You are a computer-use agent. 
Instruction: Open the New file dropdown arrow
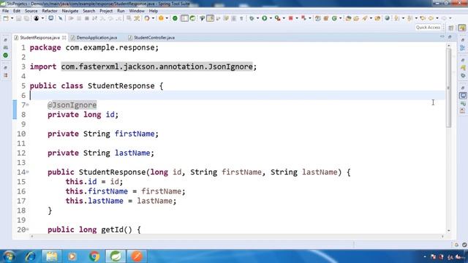[12, 18]
